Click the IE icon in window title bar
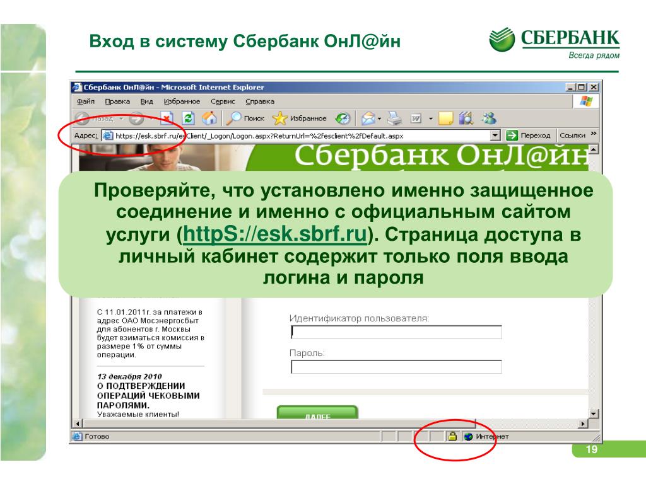646x484 pixels. tap(76, 87)
